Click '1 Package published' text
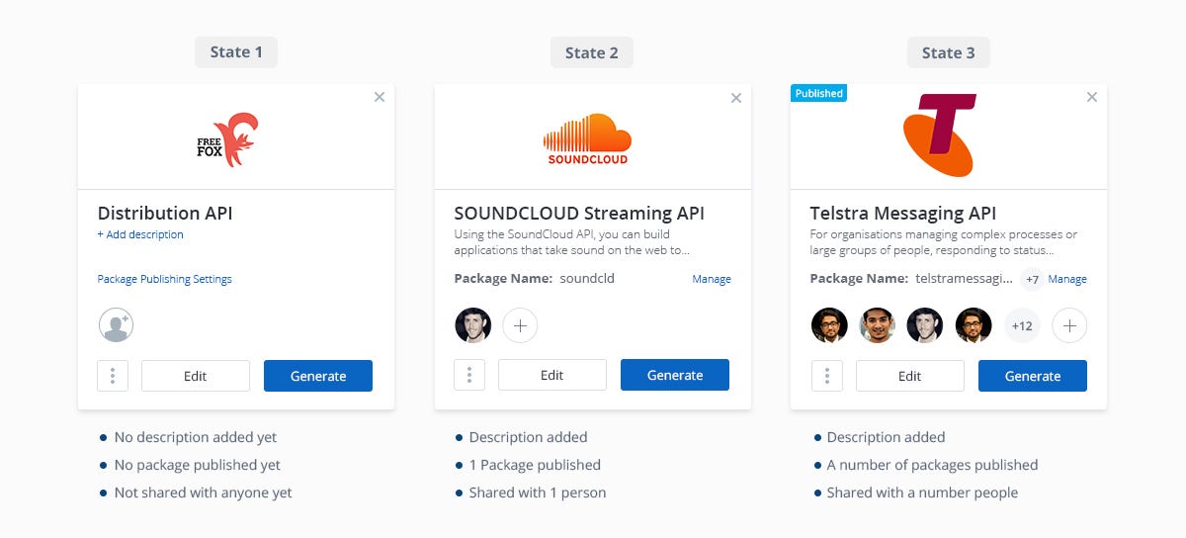 tap(535, 465)
